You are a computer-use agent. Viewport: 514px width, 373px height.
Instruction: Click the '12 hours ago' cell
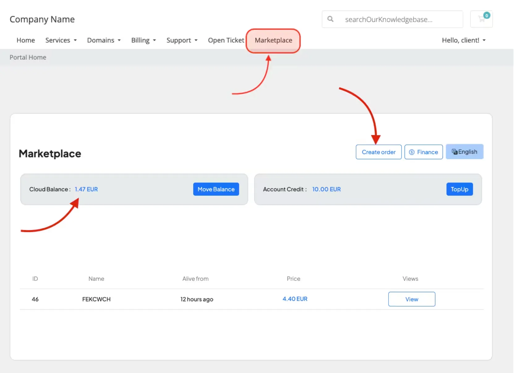pyautogui.click(x=197, y=299)
